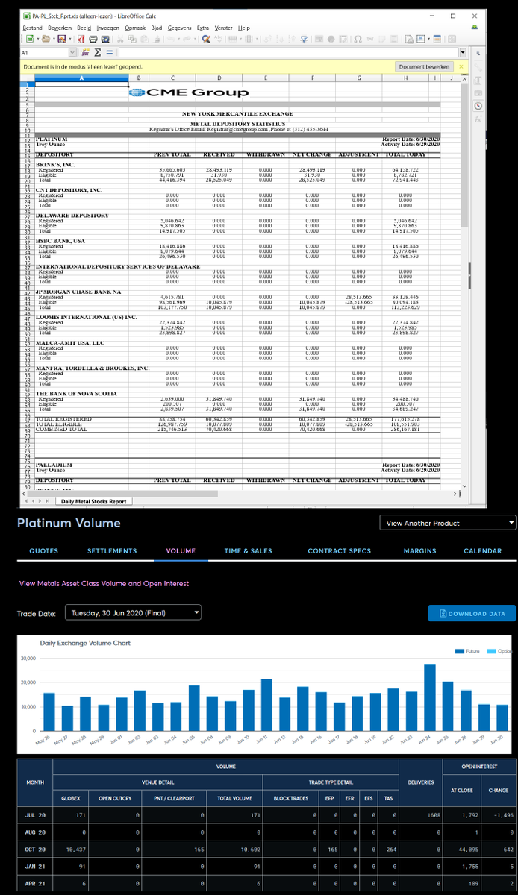Switch to the Calendar tab

pos(482,550)
